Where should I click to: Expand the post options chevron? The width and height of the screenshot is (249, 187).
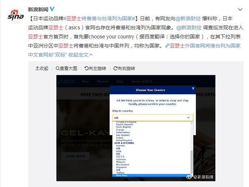pos(240,9)
